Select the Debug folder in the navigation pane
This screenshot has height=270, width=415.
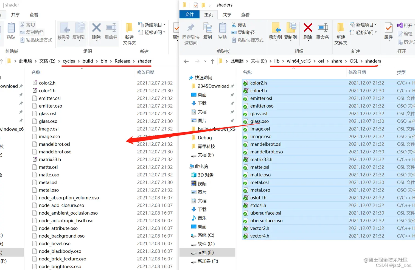pos(201,138)
